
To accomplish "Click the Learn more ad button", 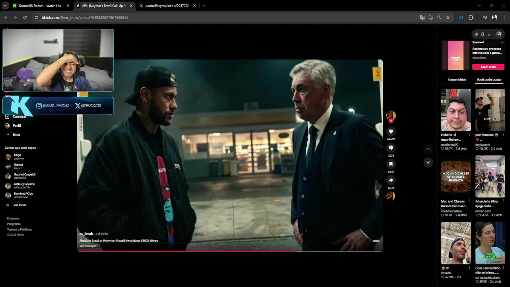I will click(x=488, y=67).
